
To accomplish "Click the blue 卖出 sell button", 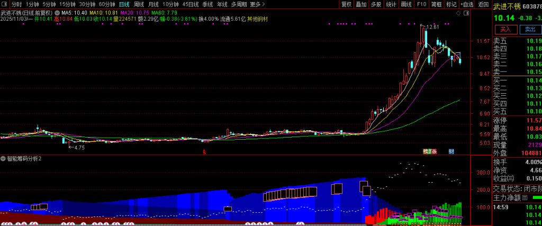I will (x=530, y=29).
